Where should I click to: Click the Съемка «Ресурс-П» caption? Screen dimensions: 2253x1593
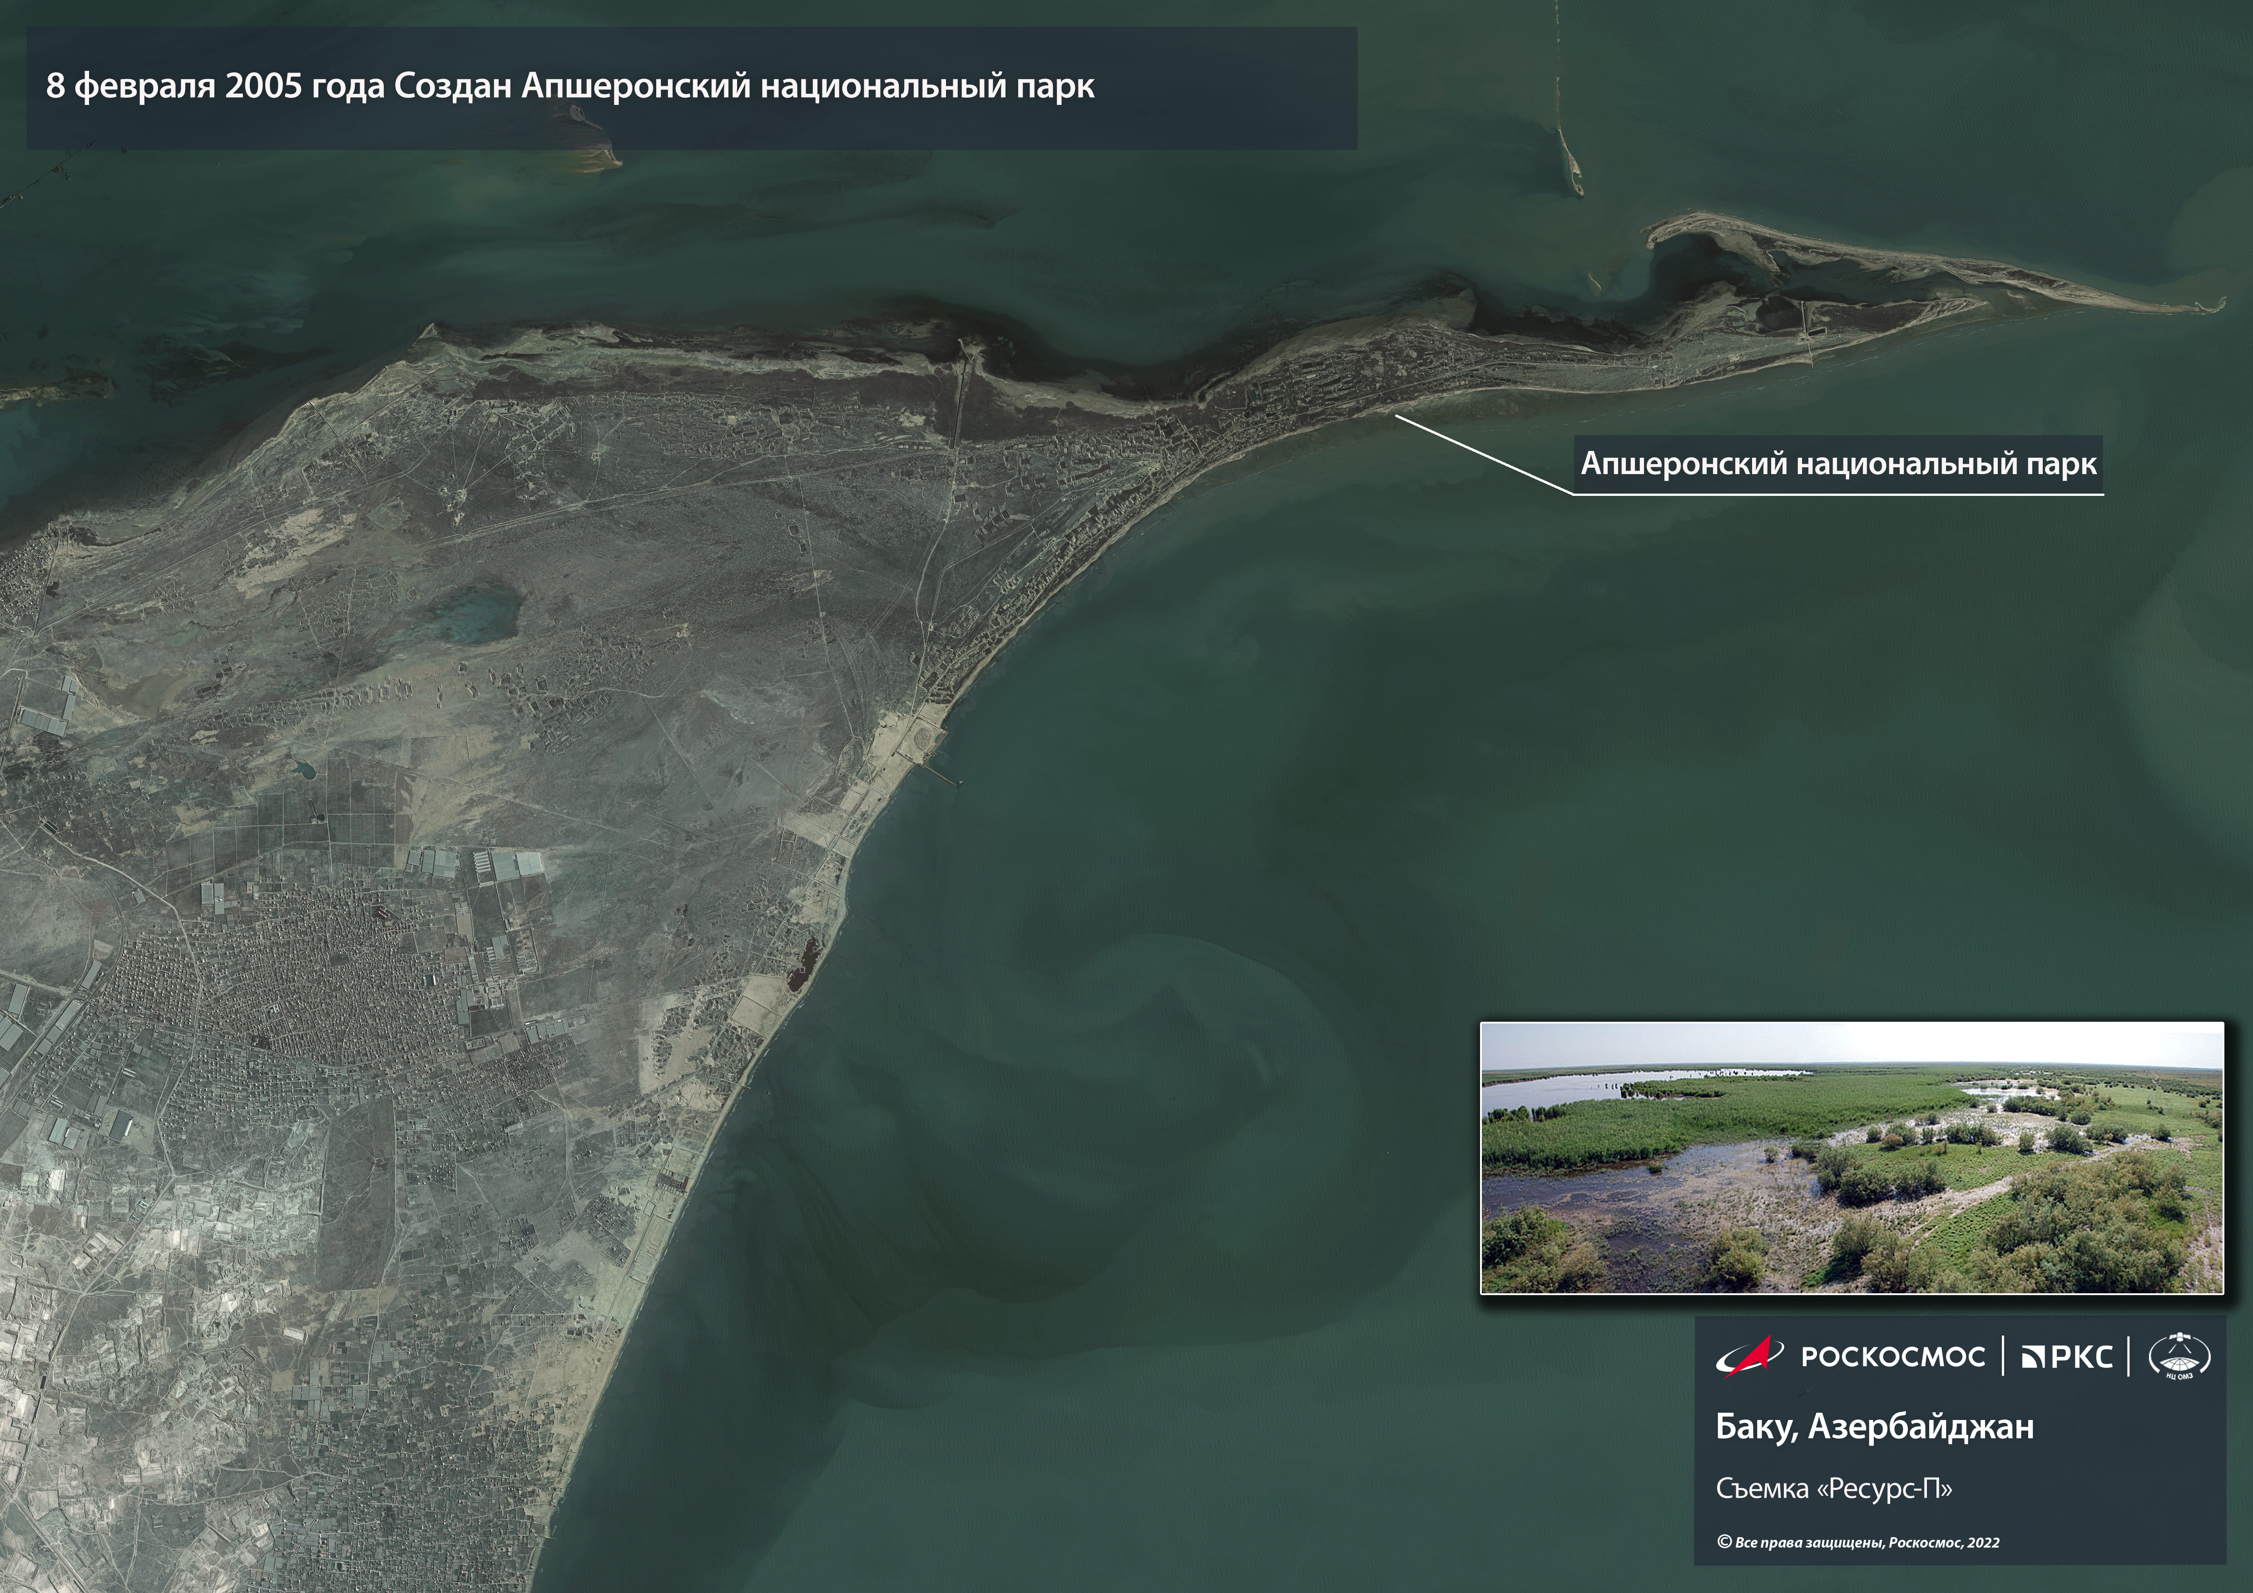pyautogui.click(x=1834, y=1488)
